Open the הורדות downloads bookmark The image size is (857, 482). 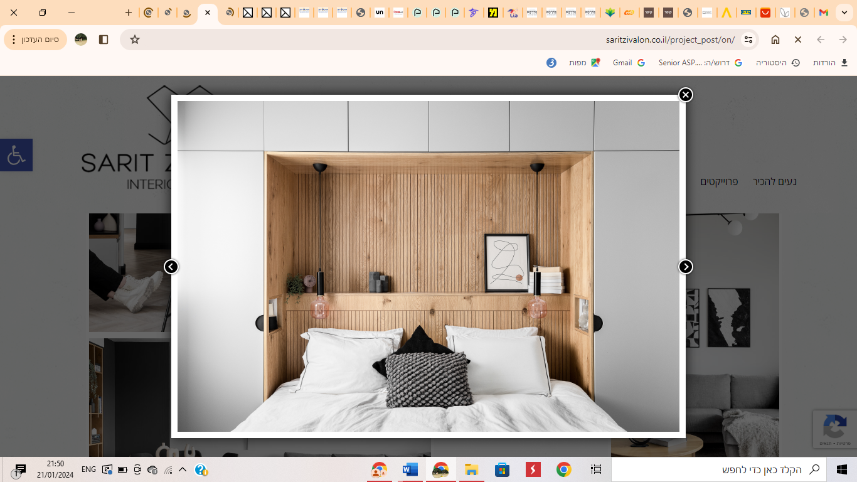(x=831, y=63)
